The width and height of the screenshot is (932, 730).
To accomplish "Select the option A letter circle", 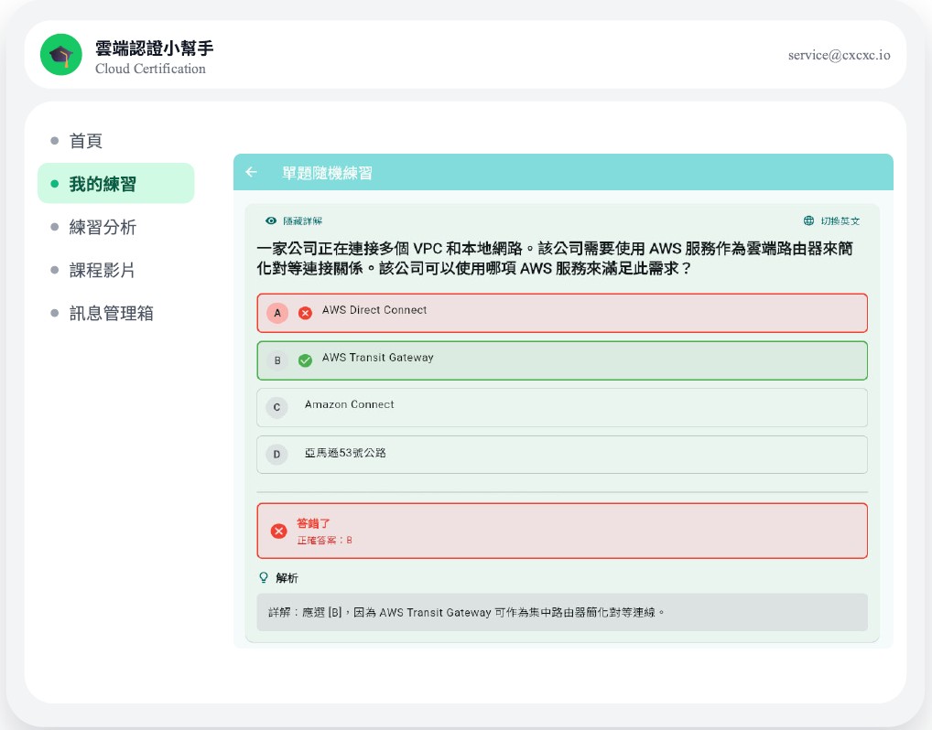I will click(x=277, y=313).
